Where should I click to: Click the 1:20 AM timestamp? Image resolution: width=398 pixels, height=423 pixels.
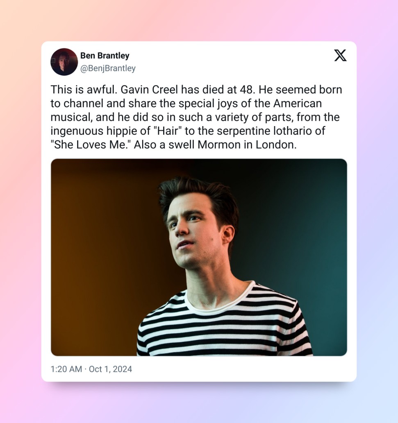tap(66, 369)
